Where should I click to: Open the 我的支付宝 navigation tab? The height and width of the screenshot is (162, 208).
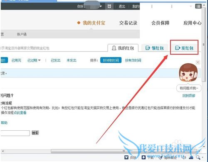pyautogui.click(x=94, y=23)
